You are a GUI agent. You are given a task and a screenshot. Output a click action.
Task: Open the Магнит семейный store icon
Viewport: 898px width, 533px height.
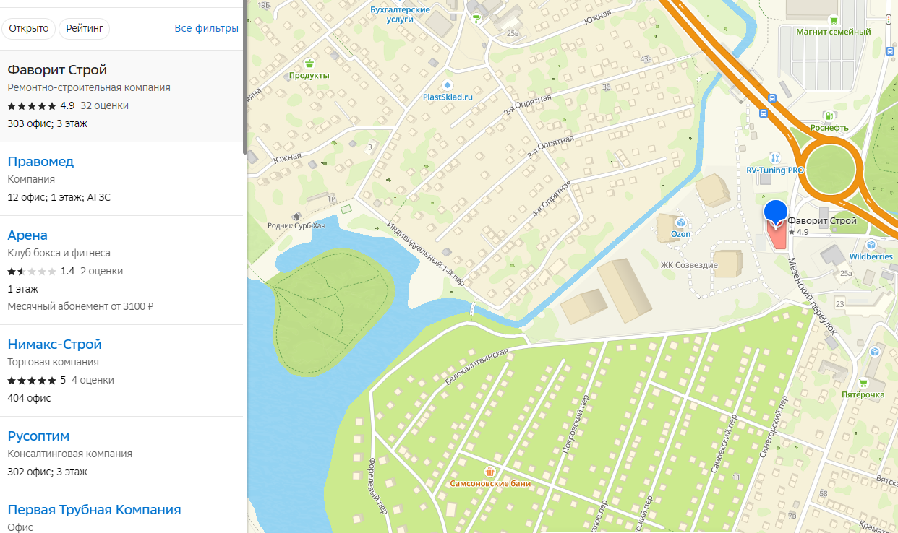click(833, 20)
